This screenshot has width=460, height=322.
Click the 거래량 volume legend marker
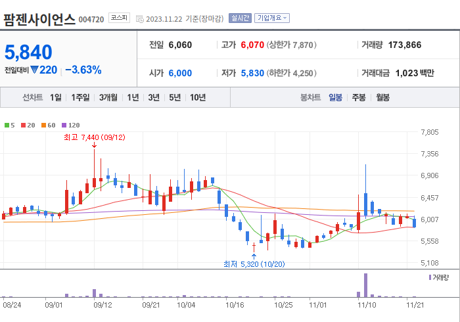click(430, 277)
